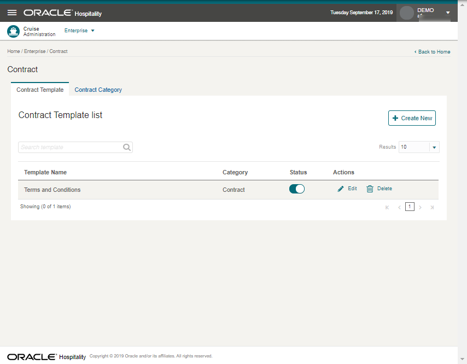Click the Actions column header
The width and height of the screenshot is (467, 364).
point(343,172)
